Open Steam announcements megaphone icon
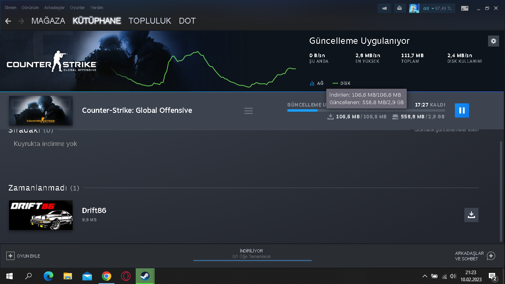Viewport: 505px width, 284px height. point(384,8)
